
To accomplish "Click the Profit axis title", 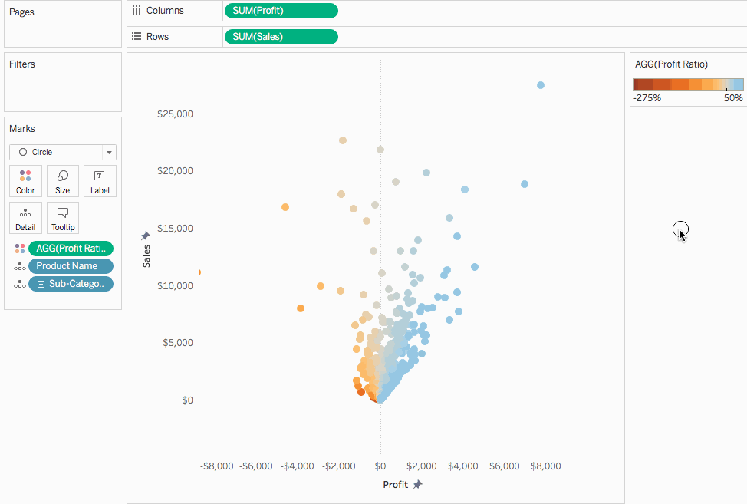I will pyautogui.click(x=396, y=485).
